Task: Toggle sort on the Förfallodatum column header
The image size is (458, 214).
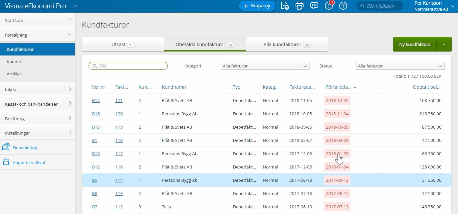Action: tap(339, 87)
